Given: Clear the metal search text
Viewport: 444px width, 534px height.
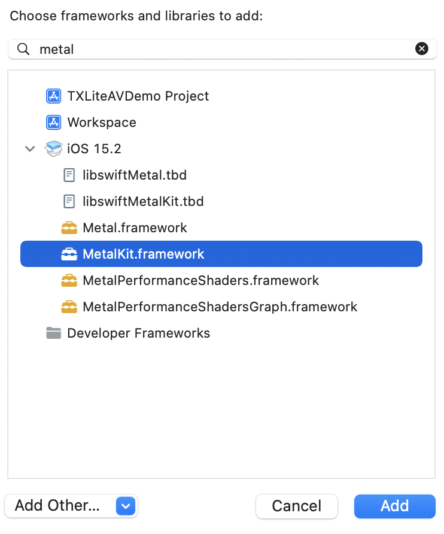Looking at the screenshot, I should [x=422, y=49].
